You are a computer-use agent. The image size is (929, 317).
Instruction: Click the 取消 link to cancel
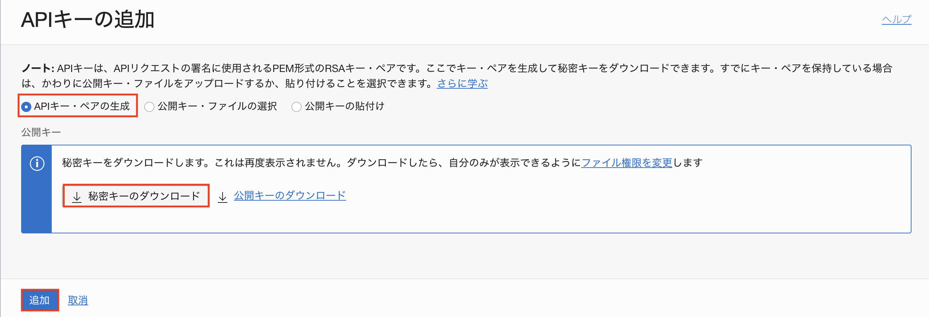click(78, 300)
